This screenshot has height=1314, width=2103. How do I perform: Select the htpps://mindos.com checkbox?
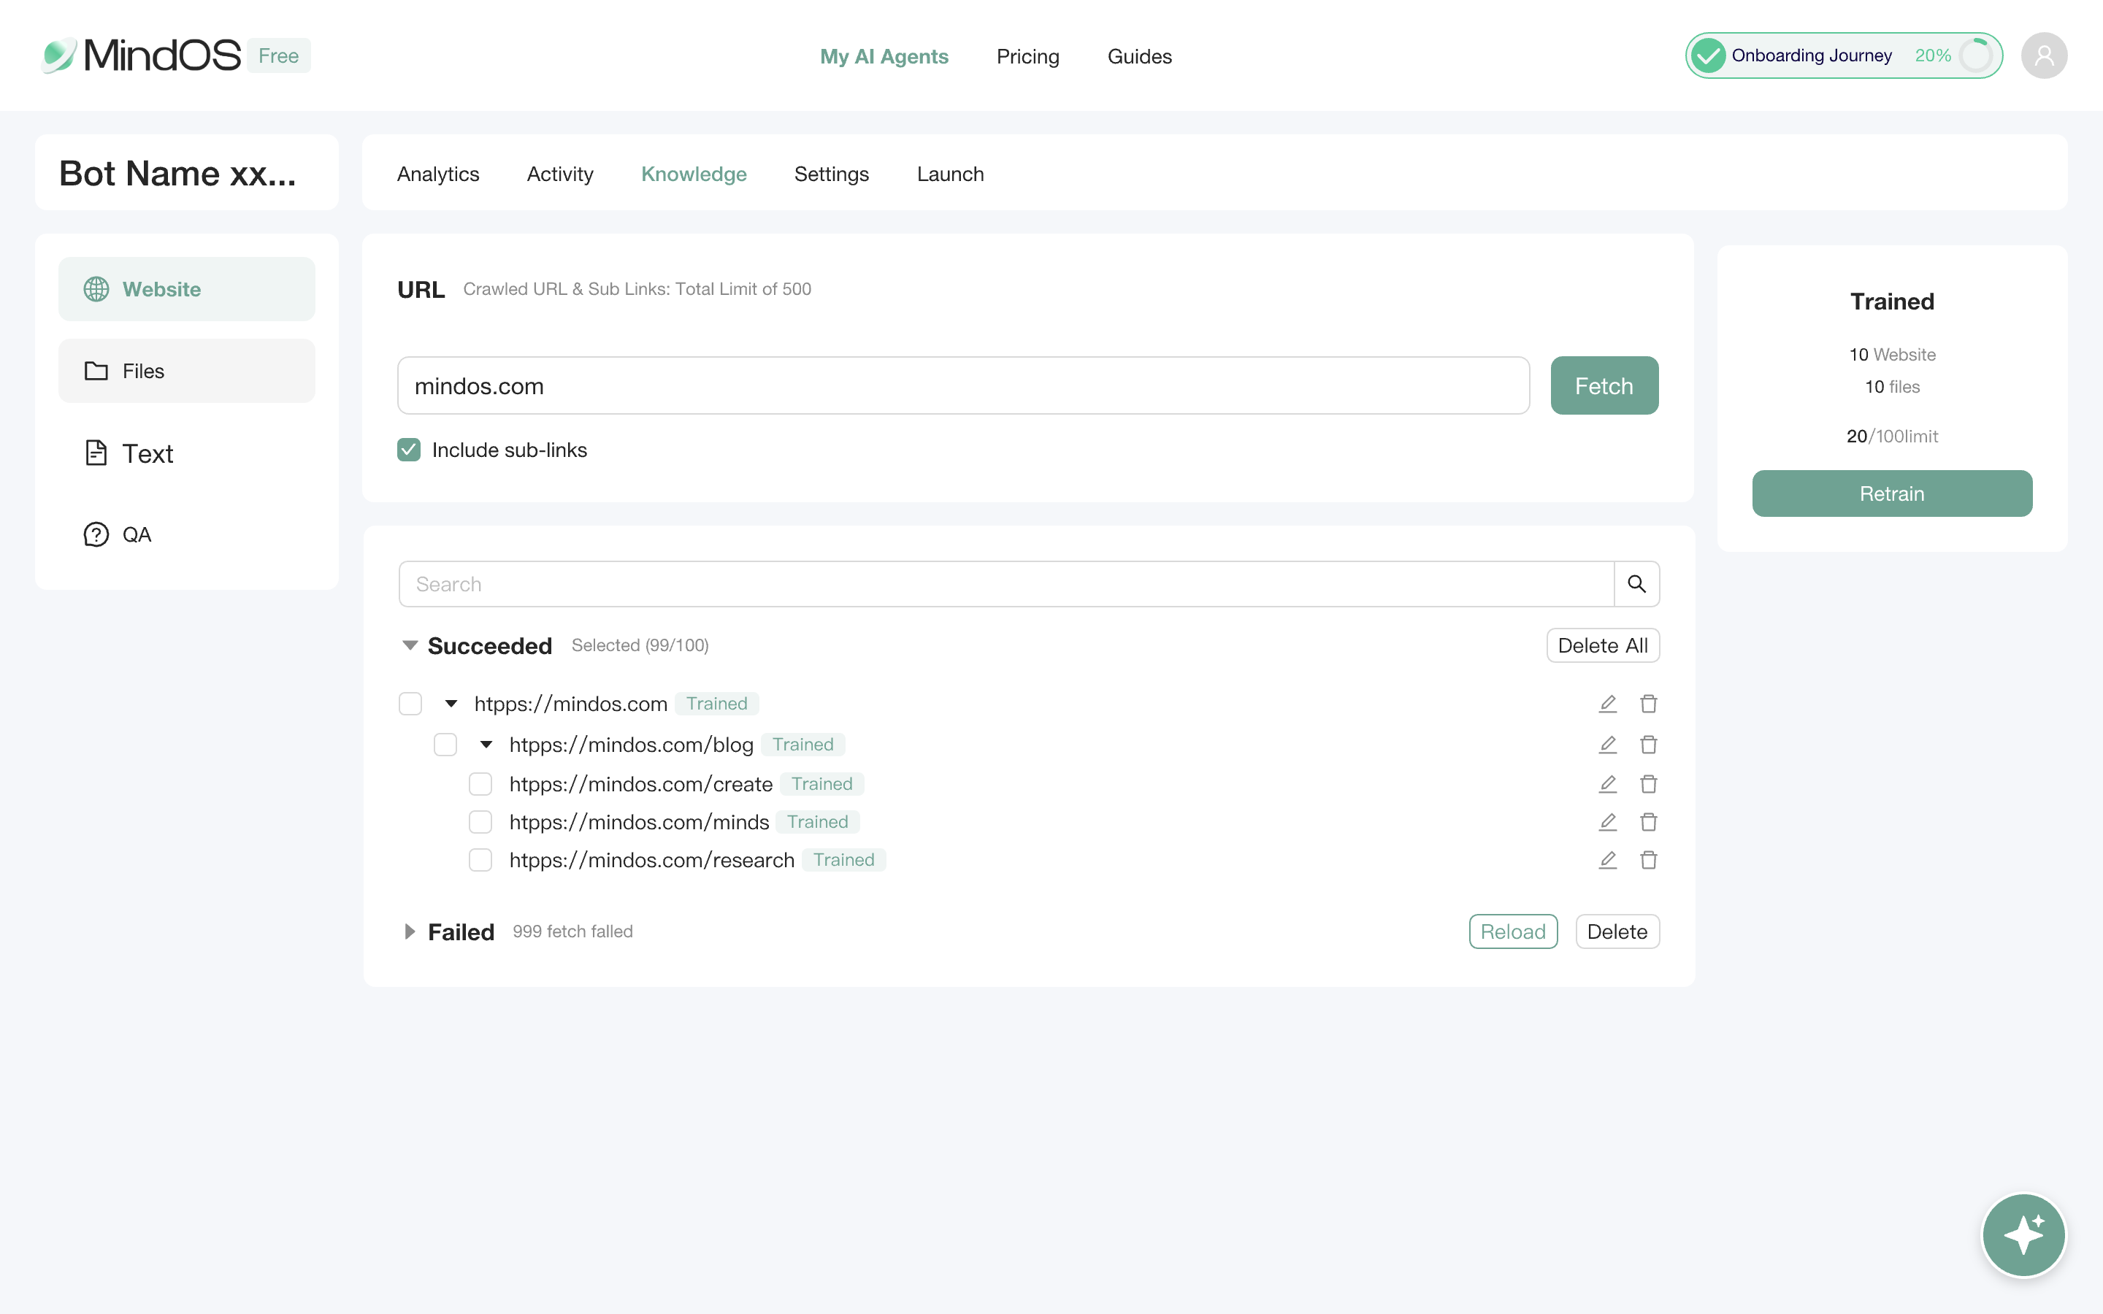410,703
